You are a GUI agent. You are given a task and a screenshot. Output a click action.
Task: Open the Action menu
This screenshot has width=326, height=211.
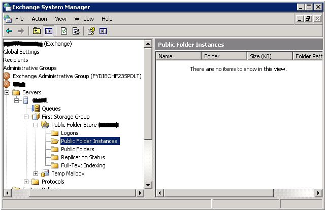(x=39, y=19)
